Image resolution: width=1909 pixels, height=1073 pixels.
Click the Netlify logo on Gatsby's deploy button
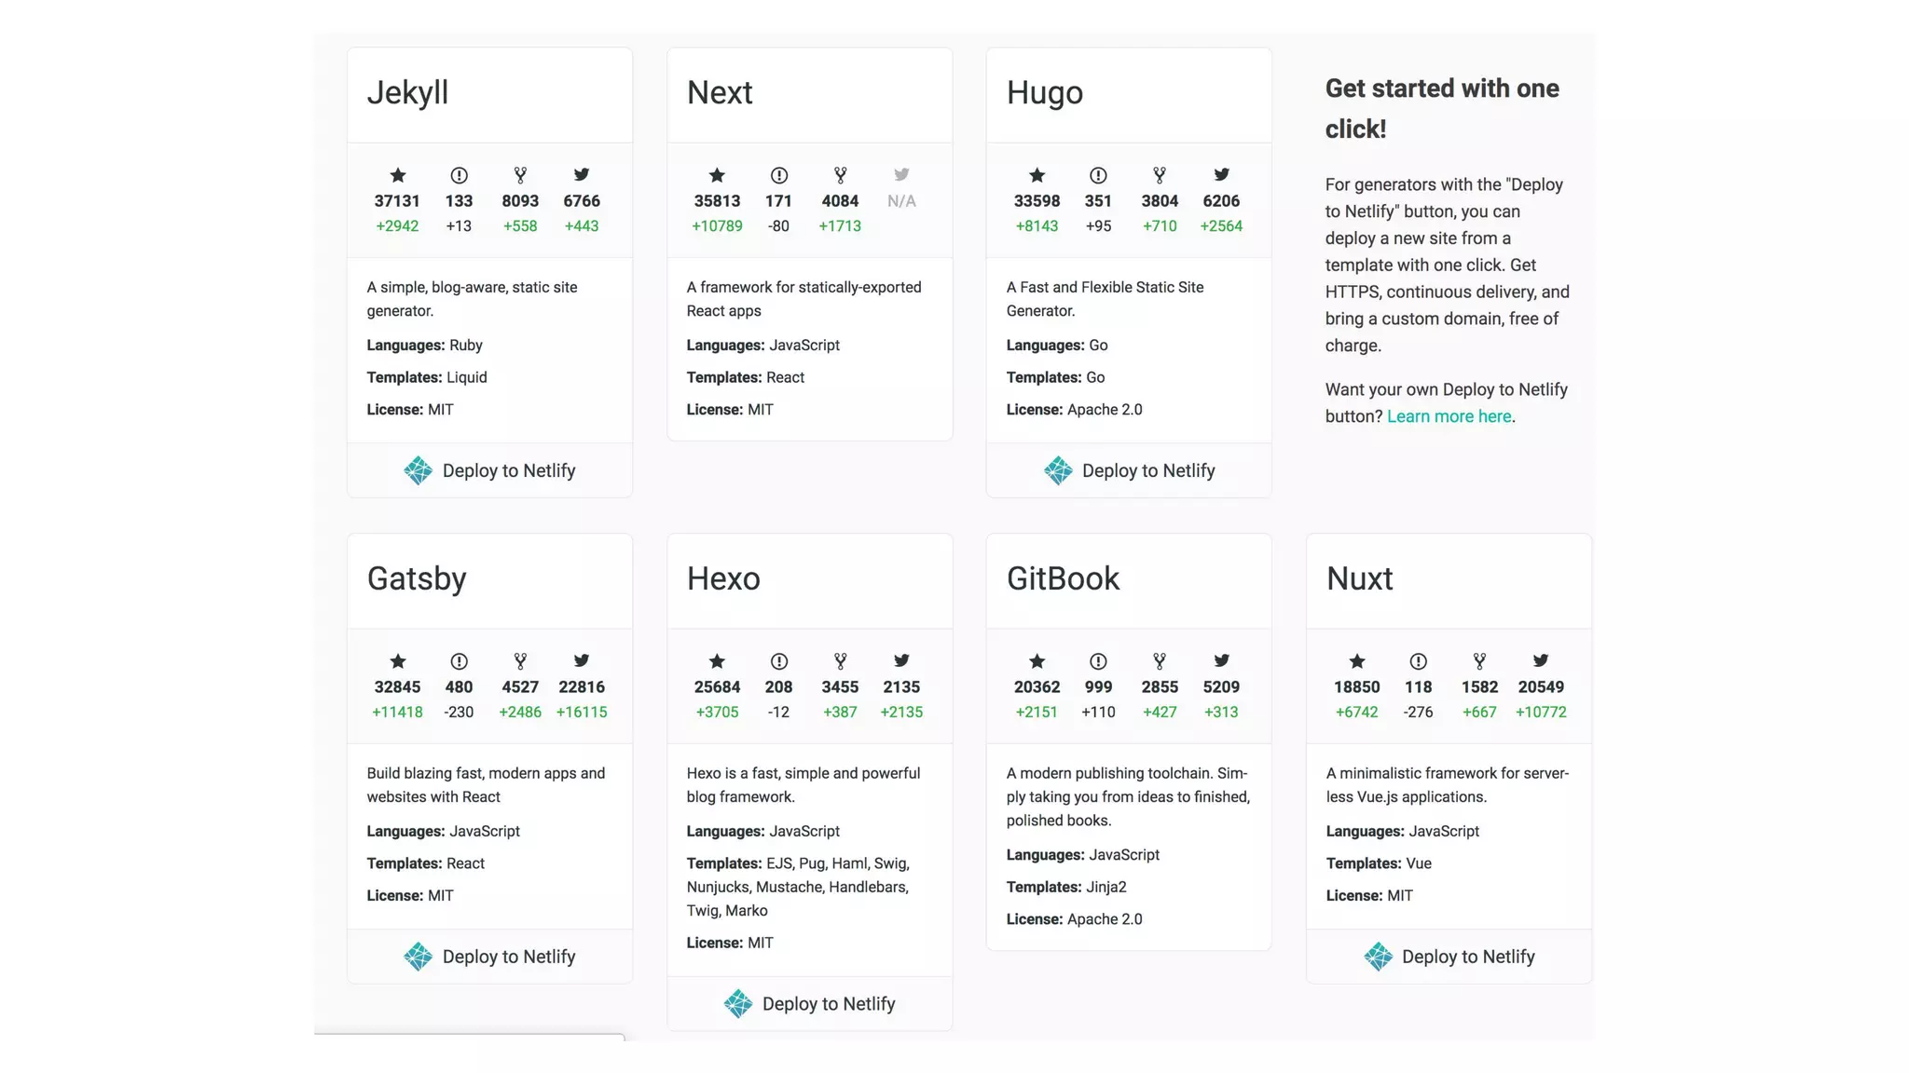tap(419, 957)
